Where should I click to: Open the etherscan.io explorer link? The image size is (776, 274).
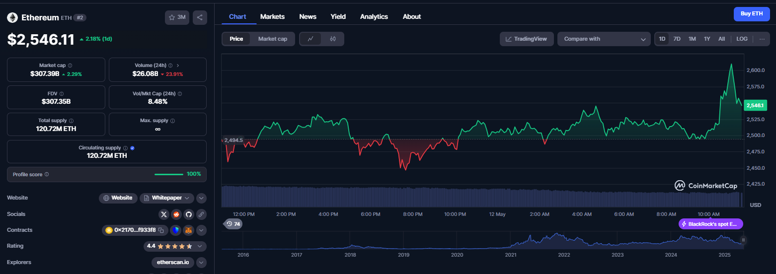coord(173,262)
